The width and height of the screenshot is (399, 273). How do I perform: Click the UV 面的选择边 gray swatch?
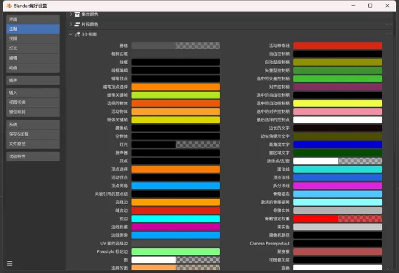[x=175, y=243]
